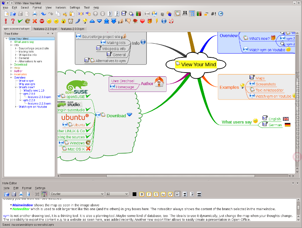The height and width of the screenshot is (228, 302).
Task: Open the Format menu in the menu bar
Action: coord(37,8)
